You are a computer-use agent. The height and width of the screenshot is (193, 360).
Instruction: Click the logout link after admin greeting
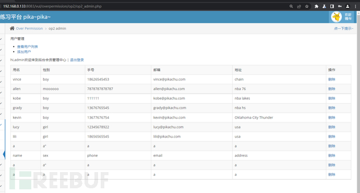[x=77, y=60]
